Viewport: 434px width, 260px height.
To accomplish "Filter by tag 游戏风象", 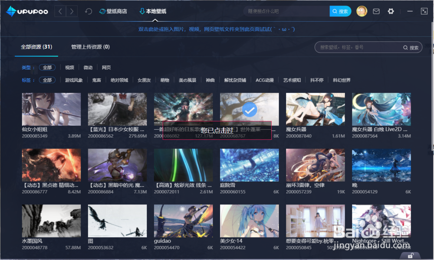I will click(74, 80).
